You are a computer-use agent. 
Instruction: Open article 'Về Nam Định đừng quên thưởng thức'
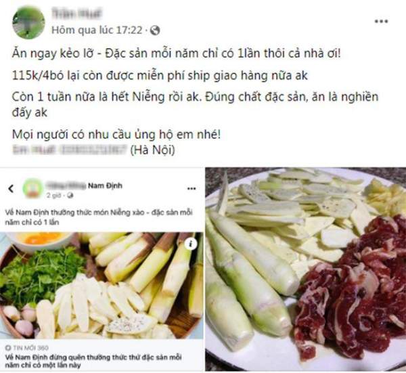coord(93,361)
